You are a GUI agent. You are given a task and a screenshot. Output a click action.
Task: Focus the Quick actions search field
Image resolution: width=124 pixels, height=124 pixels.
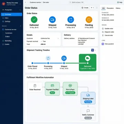coord(76,2)
